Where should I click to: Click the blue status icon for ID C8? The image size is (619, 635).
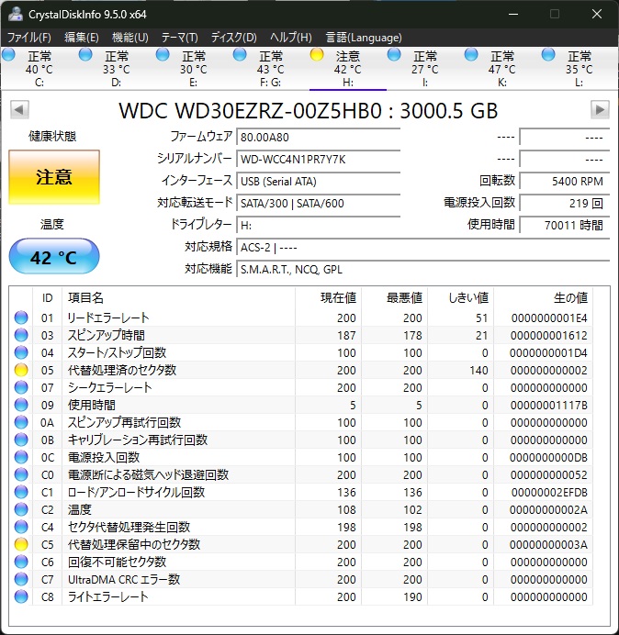[x=21, y=596]
